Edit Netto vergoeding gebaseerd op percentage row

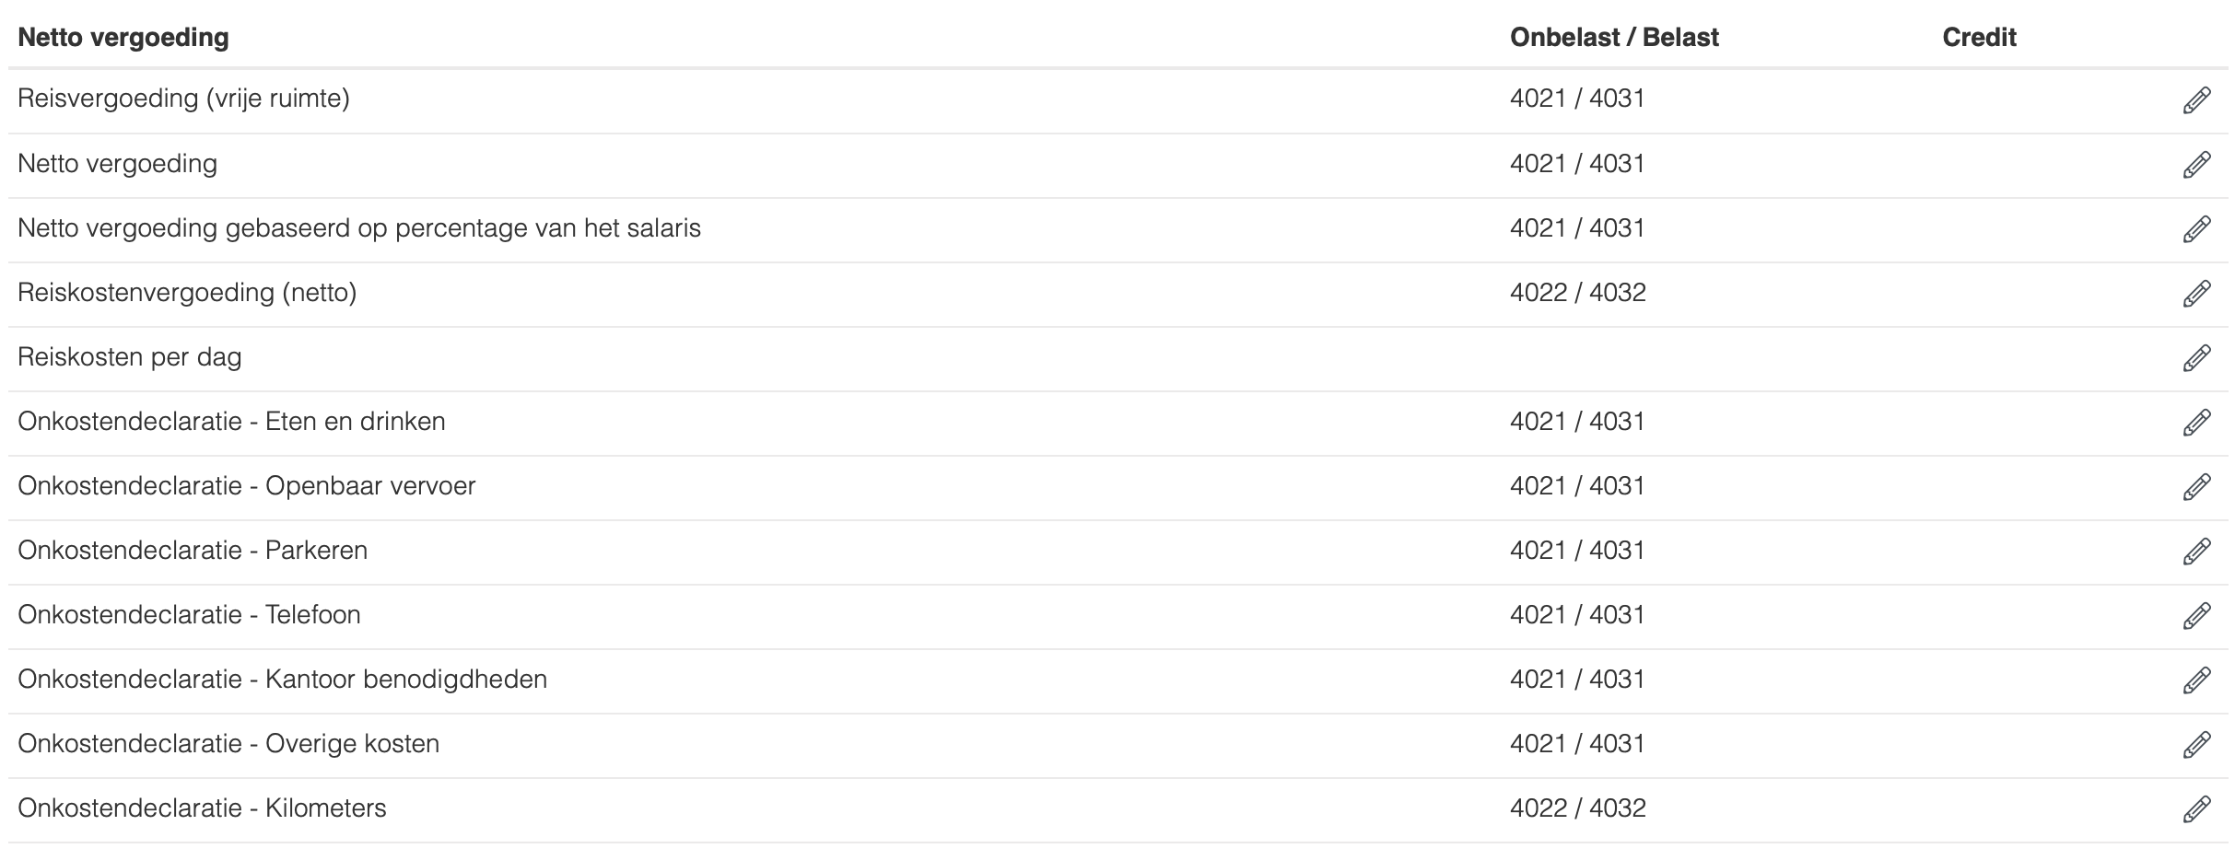(2196, 229)
